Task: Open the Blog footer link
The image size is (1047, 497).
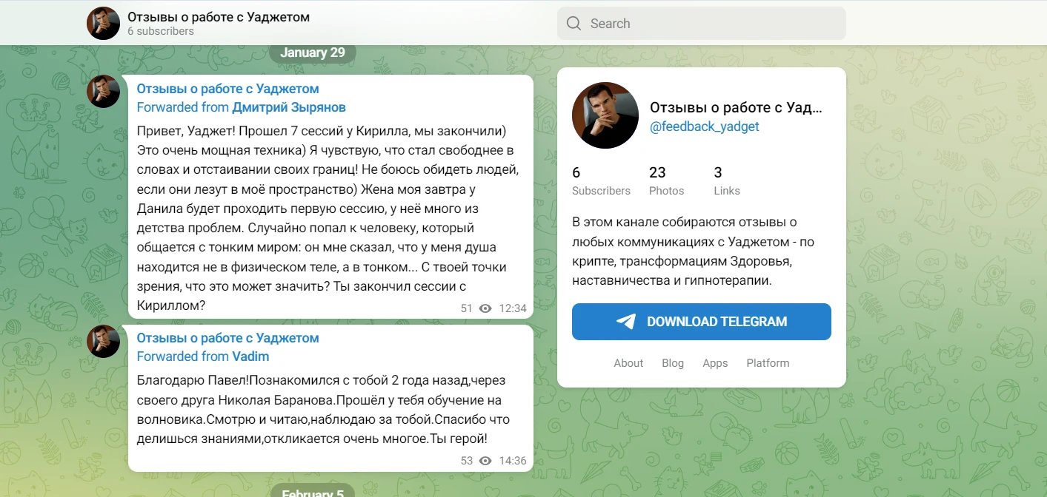Action: pos(673,363)
